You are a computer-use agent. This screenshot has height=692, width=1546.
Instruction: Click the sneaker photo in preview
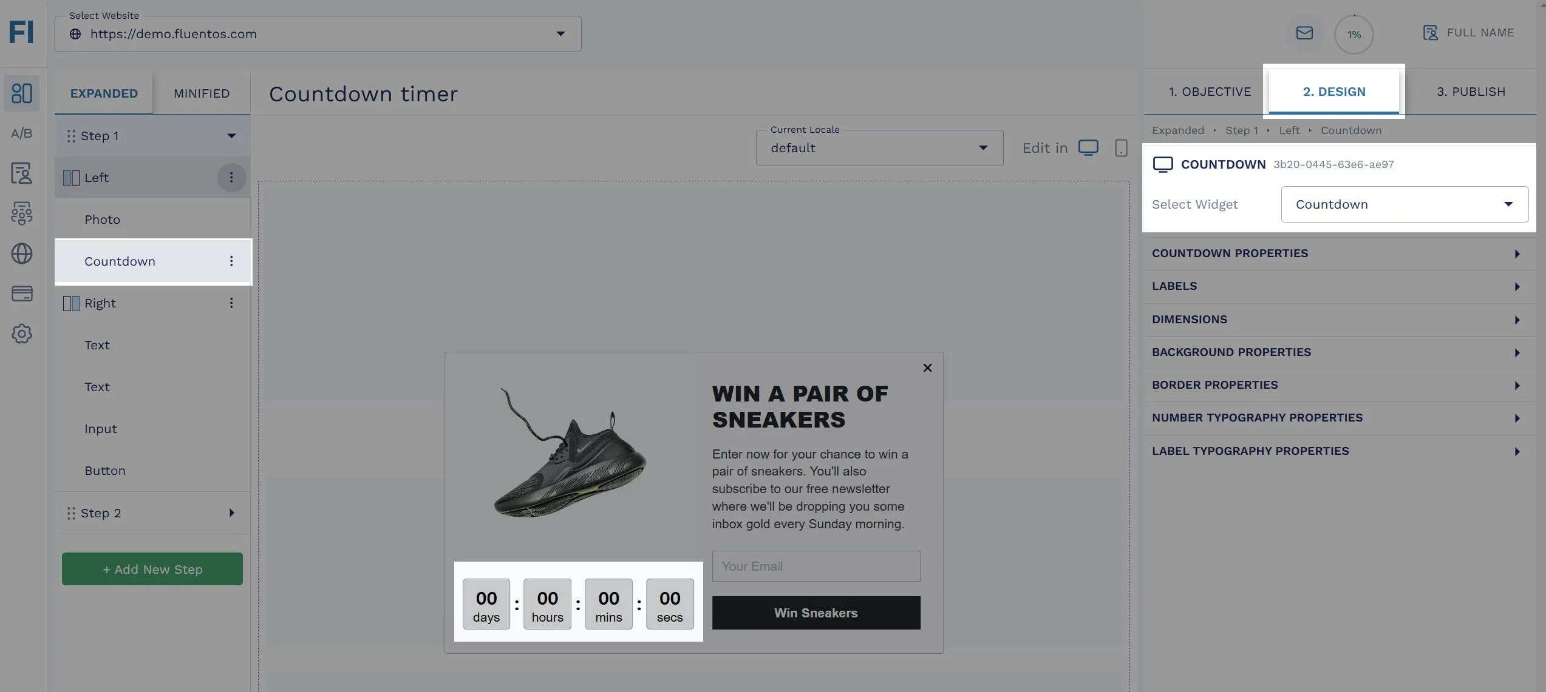570,453
